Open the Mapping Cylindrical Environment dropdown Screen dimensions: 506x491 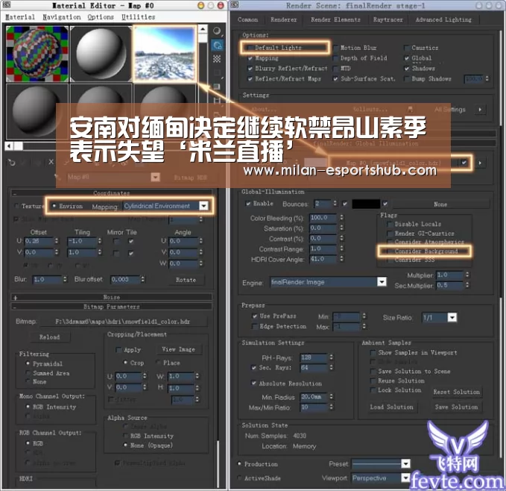[x=203, y=206]
